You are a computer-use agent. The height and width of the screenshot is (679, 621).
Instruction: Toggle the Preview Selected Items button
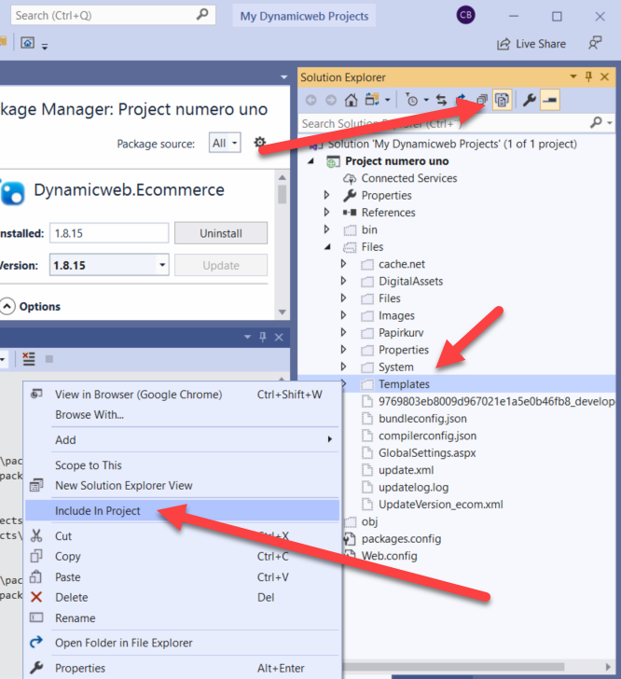pos(549,100)
